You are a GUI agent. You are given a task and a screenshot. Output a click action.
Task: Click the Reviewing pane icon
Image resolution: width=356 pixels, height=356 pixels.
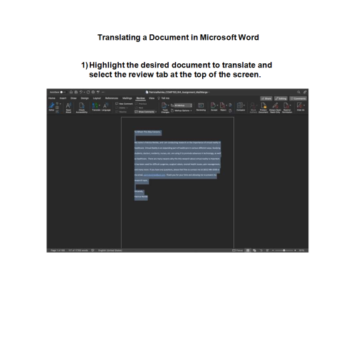point(201,107)
